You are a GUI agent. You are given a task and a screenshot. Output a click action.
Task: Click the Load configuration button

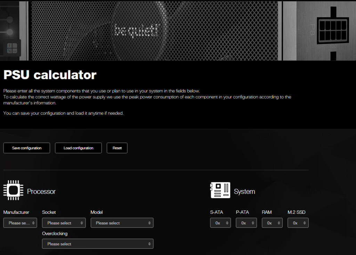pyautogui.click(x=78, y=148)
